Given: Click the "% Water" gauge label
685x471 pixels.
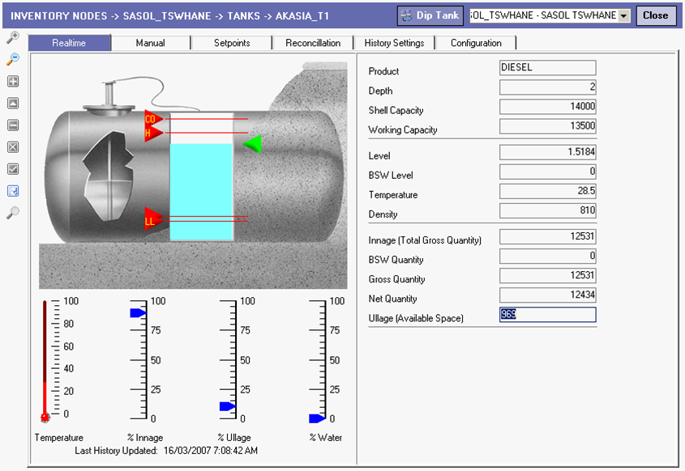Looking at the screenshot, I should click(x=325, y=438).
